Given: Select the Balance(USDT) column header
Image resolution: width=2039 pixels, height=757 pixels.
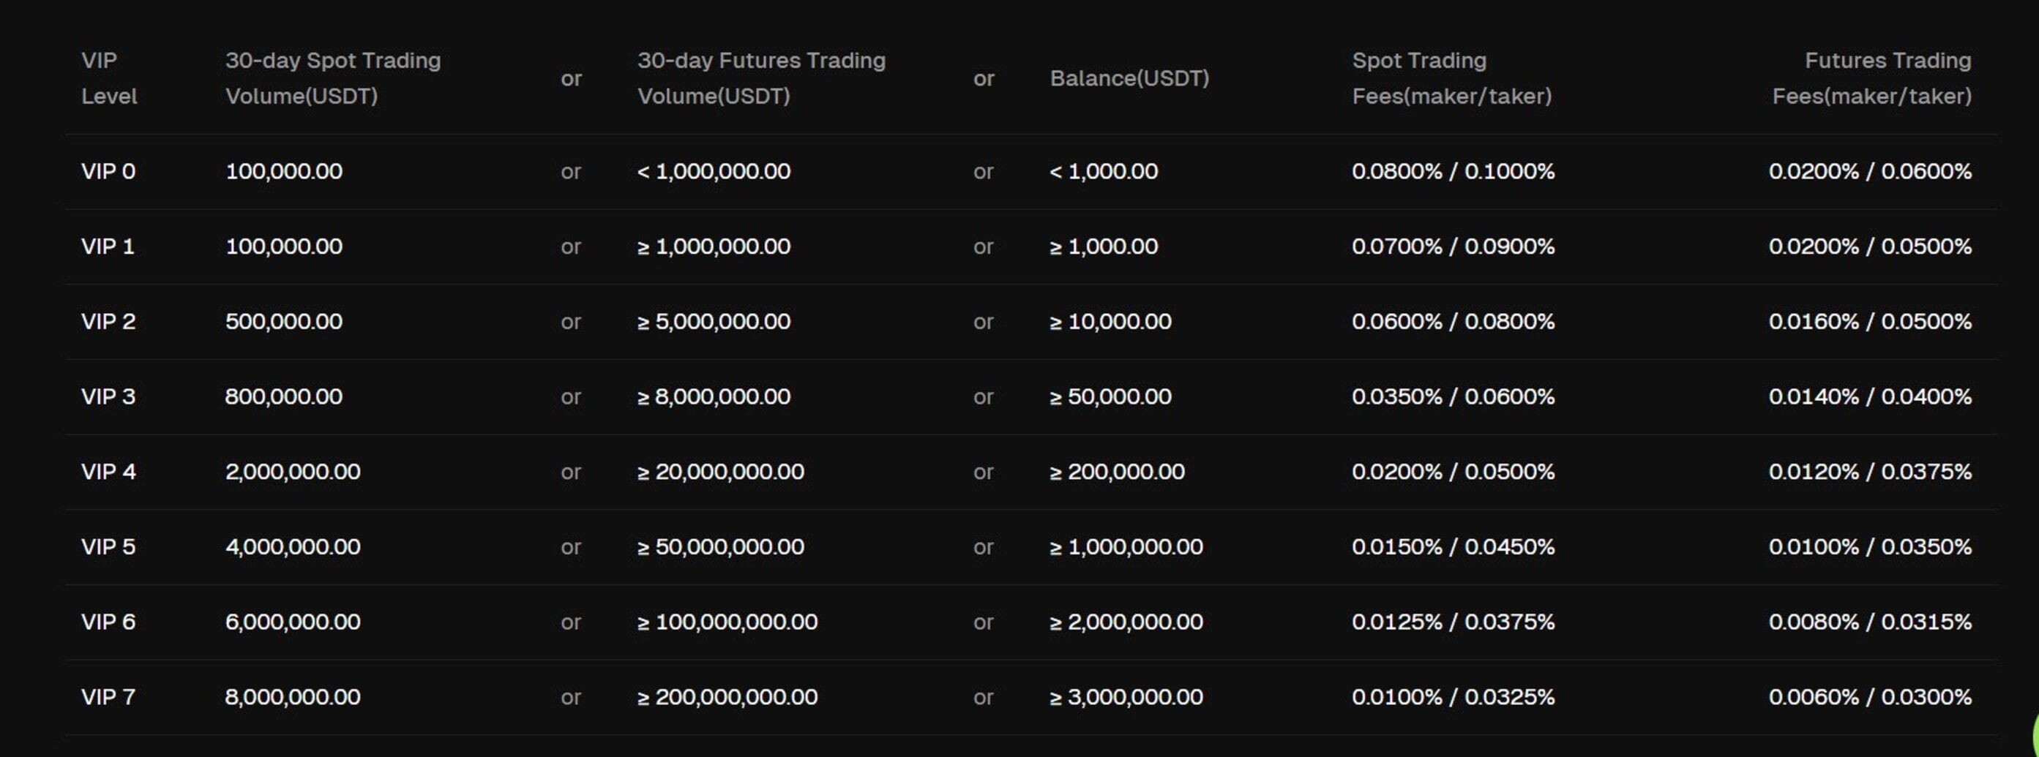Looking at the screenshot, I should (x=1129, y=78).
